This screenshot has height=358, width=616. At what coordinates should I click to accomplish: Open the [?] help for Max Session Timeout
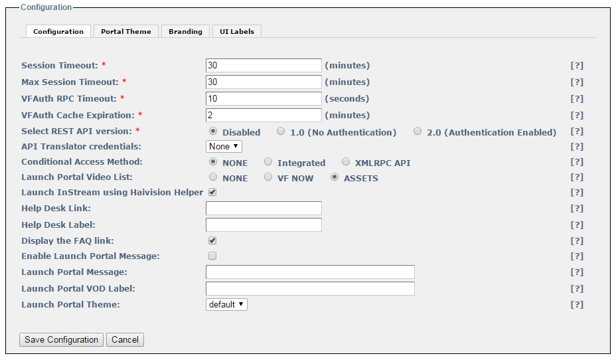point(577,82)
